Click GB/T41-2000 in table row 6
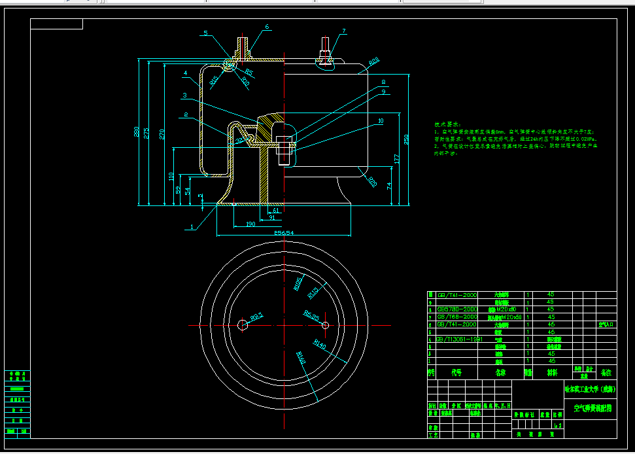 click(457, 324)
